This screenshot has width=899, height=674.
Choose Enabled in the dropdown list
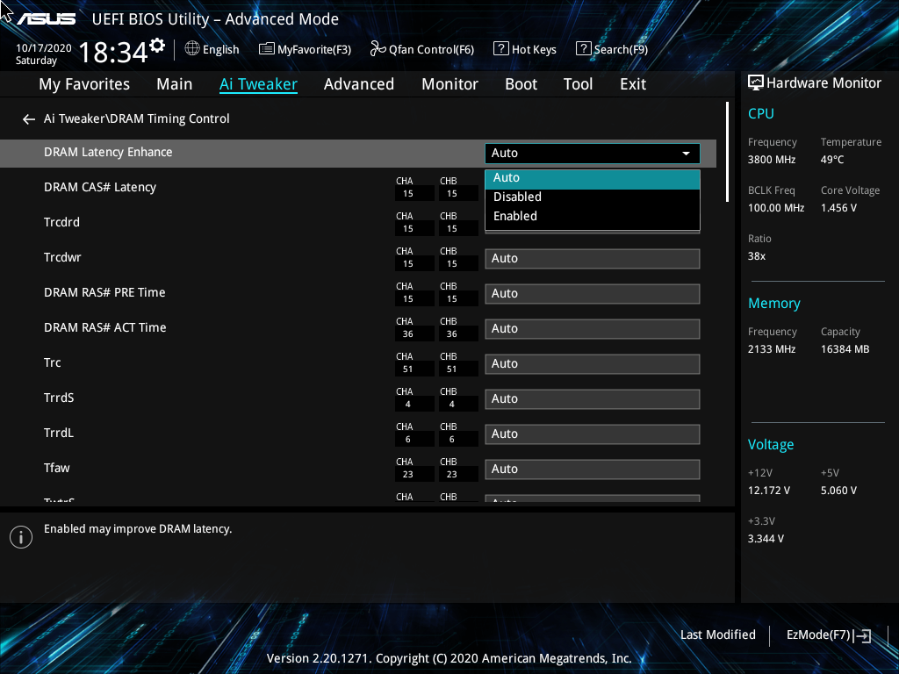[593, 217]
